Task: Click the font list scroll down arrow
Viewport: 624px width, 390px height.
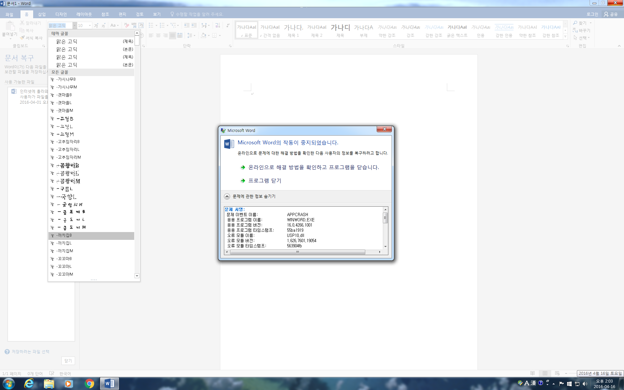Action: [x=137, y=276]
